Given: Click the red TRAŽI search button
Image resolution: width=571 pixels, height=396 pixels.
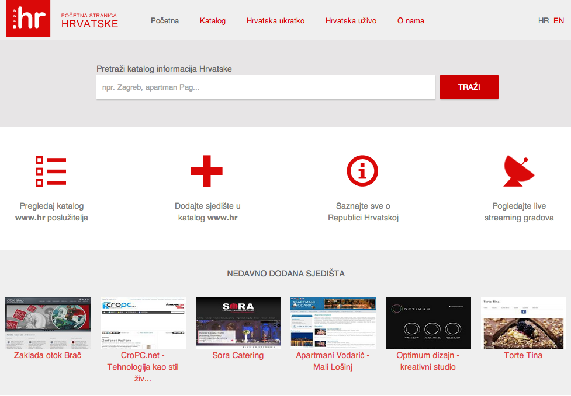Looking at the screenshot, I should pos(469,87).
